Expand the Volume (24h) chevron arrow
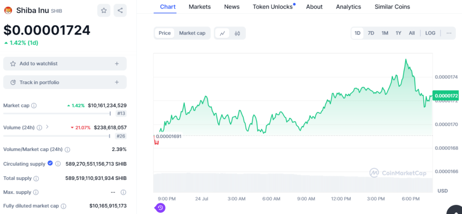This screenshot has height=214, width=462. 47,127
